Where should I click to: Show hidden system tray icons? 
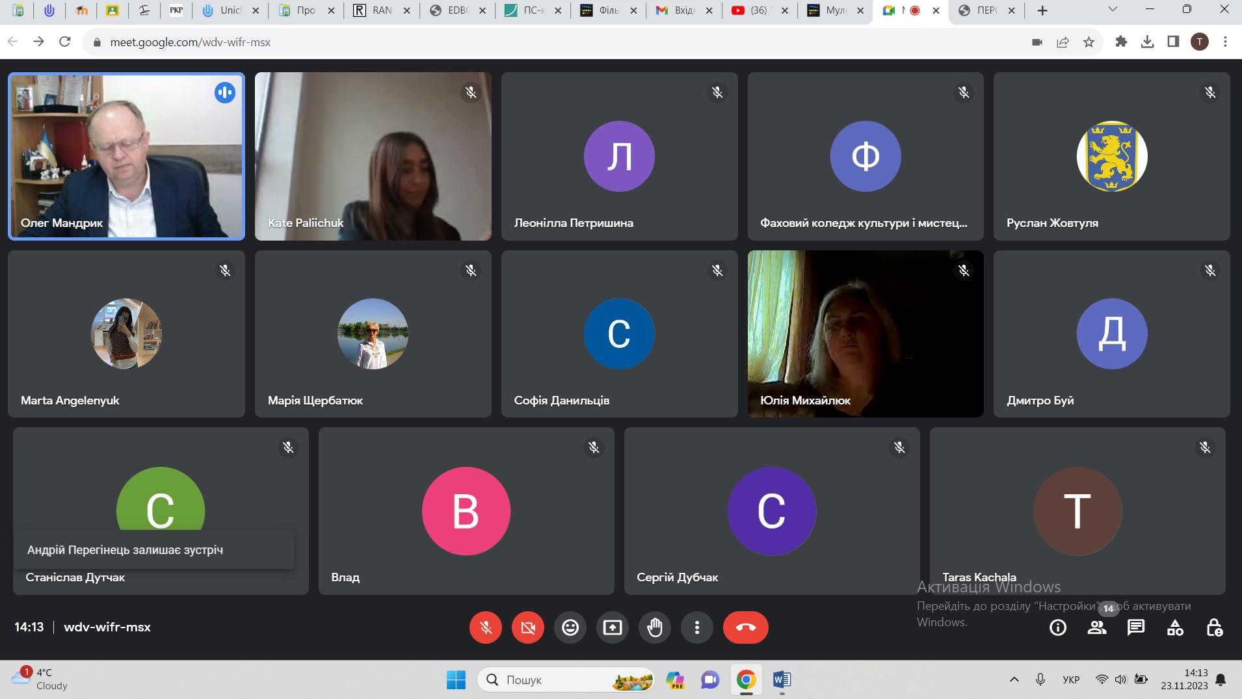tap(1014, 679)
